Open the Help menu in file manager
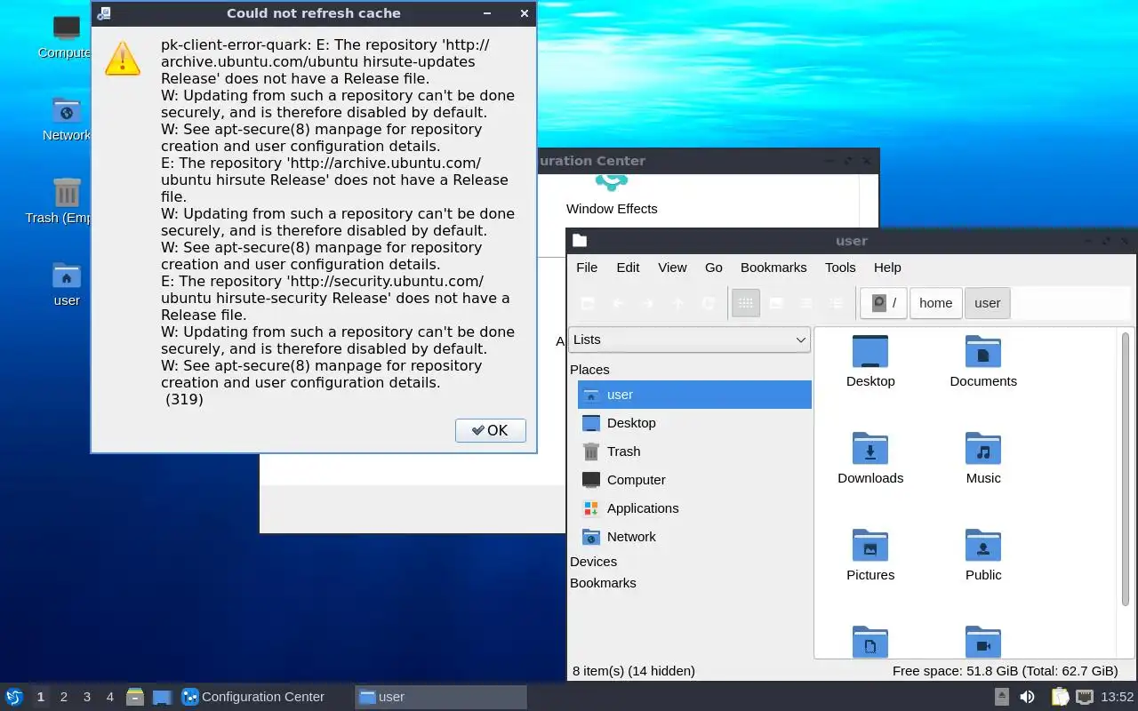The width and height of the screenshot is (1138, 711). click(887, 268)
